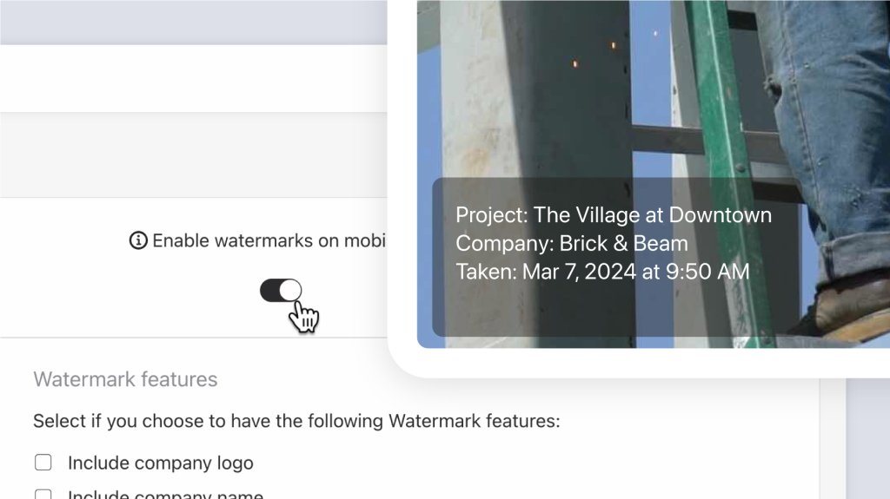Viewport: 890px width, 499px height.
Task: Toggle the Enable watermarks switch off
Action: (281, 291)
